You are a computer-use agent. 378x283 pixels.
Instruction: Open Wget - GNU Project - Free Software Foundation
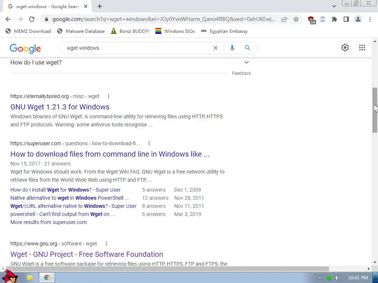86,254
